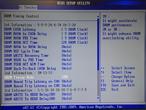Open WRITE To READ Delay(DD) Auto option
Screen dimensions: 146x110
[x=67, y=94]
